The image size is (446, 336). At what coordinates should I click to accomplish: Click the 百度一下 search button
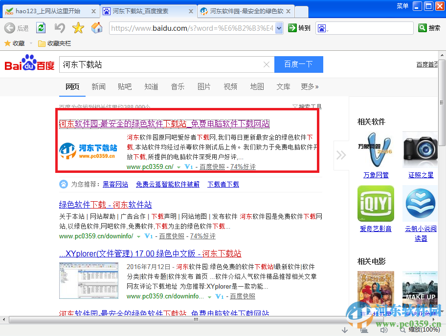(x=299, y=64)
